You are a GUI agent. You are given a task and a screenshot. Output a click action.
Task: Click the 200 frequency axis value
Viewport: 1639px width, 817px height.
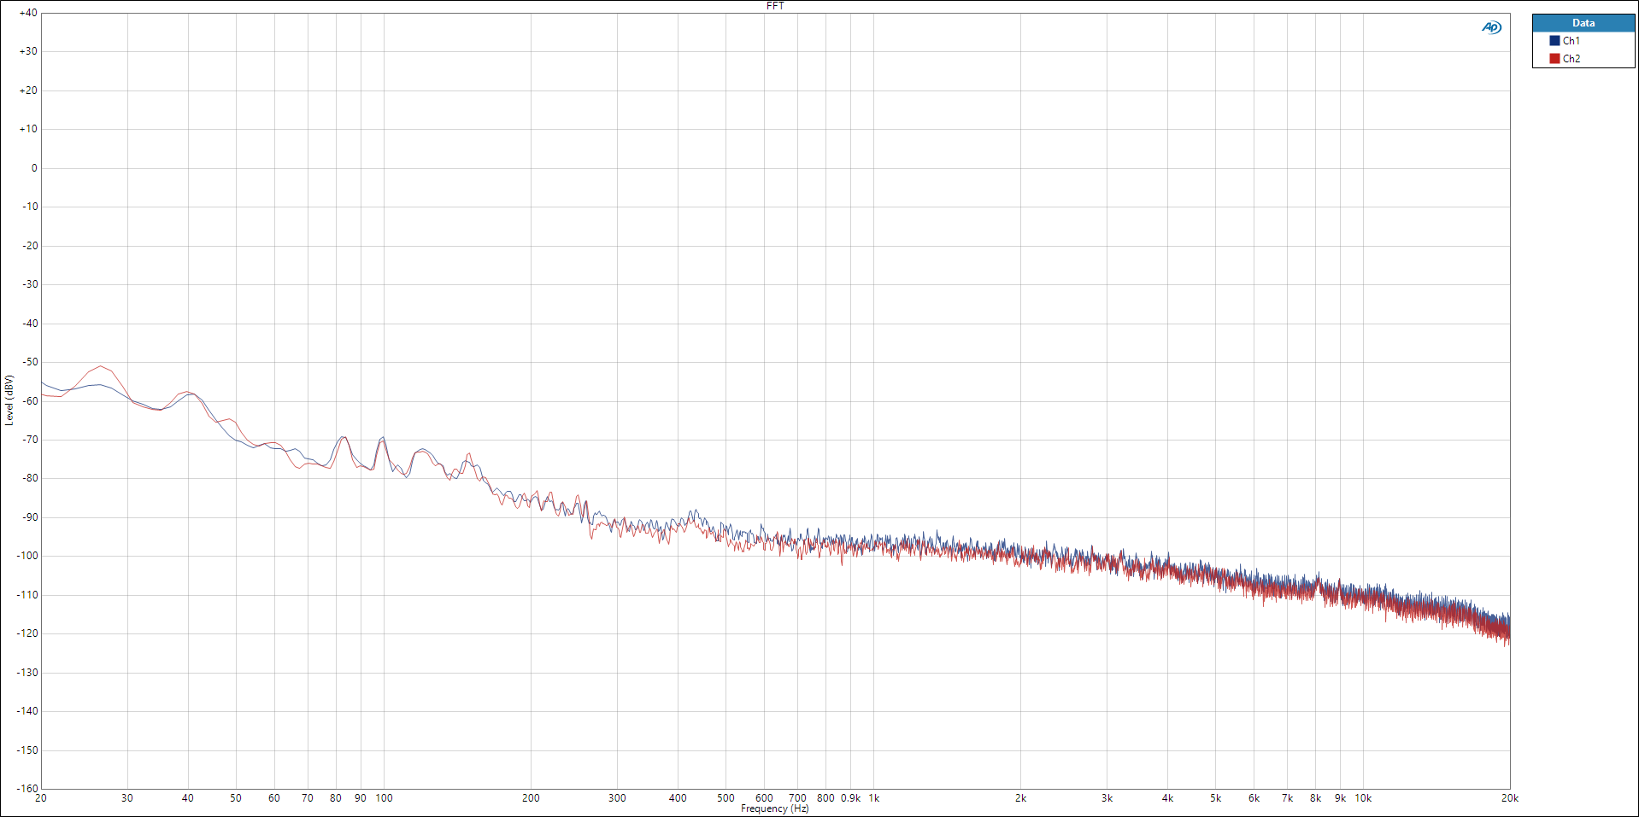coord(531,798)
